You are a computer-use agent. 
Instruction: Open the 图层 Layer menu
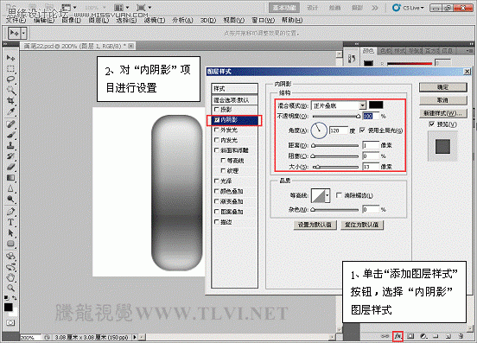pos(99,20)
